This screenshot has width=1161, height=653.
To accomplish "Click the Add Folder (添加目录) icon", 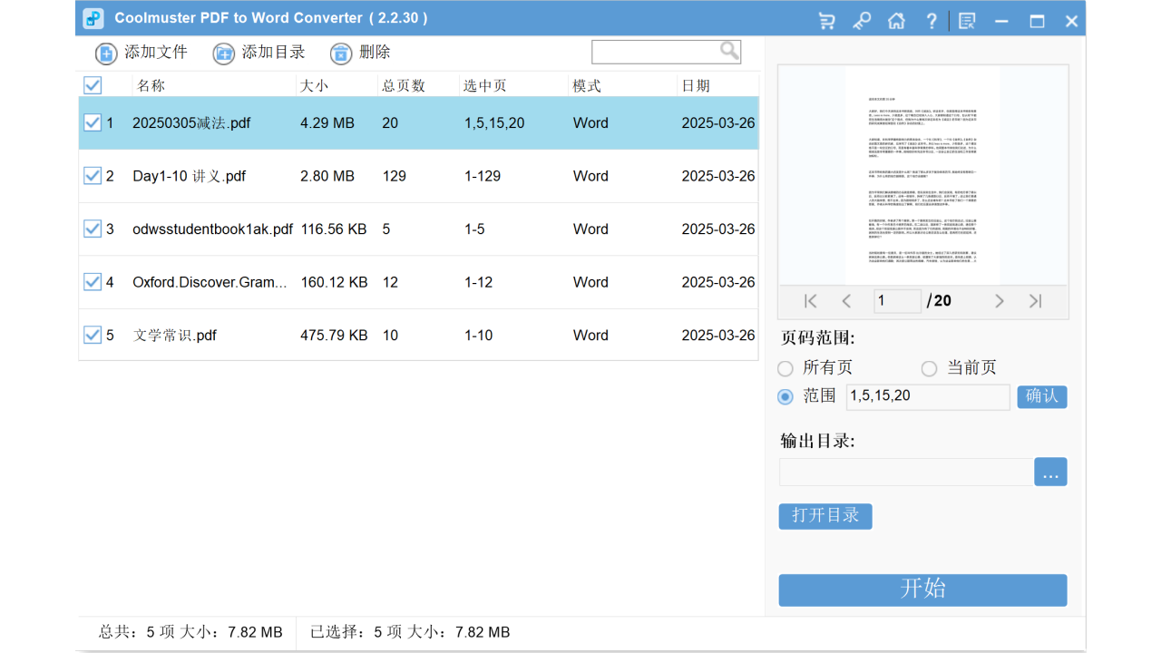I will tap(223, 53).
